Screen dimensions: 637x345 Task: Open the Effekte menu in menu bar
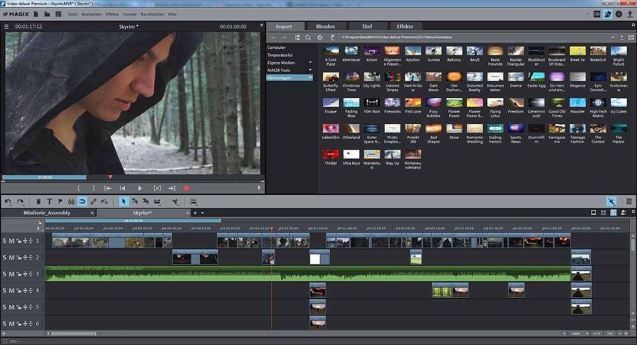click(x=112, y=13)
